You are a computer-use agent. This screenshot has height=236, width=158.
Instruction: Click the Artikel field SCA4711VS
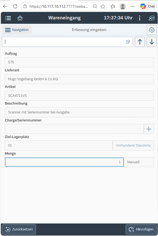pyautogui.click(x=79, y=96)
